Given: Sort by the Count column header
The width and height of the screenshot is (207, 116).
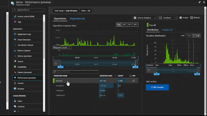Looking at the screenshot, I should coord(121,76).
